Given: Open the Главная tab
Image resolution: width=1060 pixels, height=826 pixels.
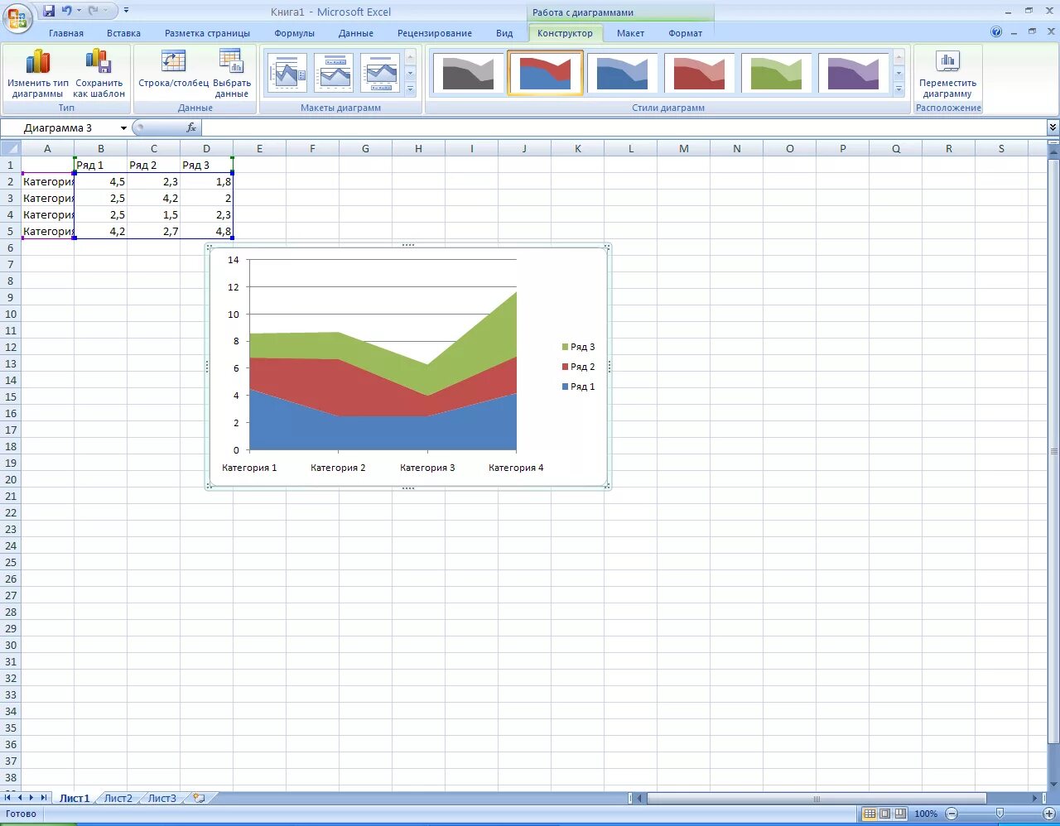Looking at the screenshot, I should coord(66,33).
